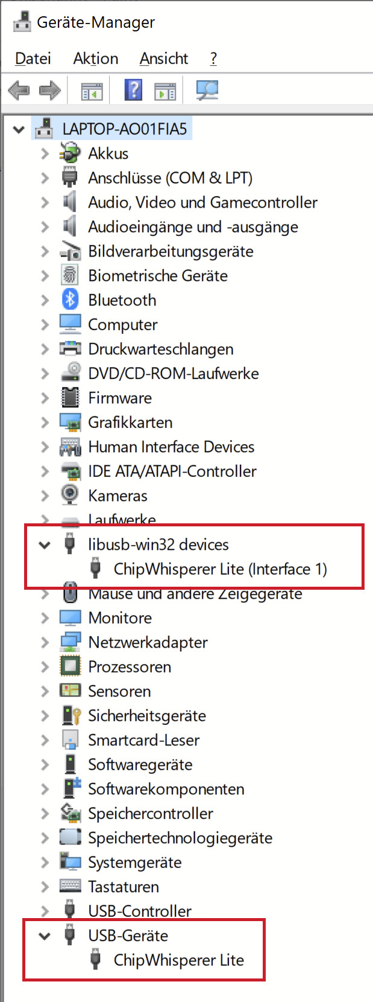Collapse the libusb-win32 devices node
Viewport: 373px width, 1002px height.
(44, 544)
